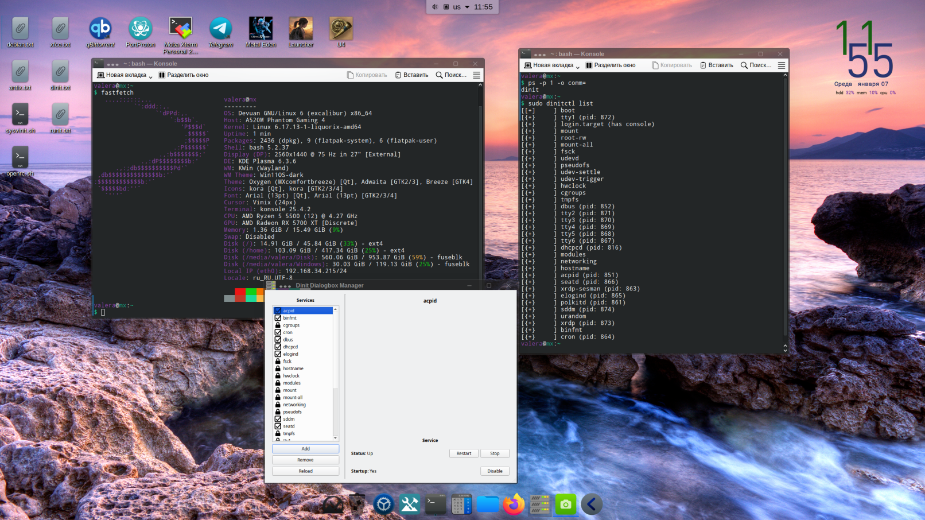Toggle the sddm service checkbox
The width and height of the screenshot is (925, 520).
[278, 419]
